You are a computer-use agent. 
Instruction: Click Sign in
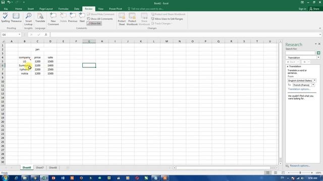[302, 9]
